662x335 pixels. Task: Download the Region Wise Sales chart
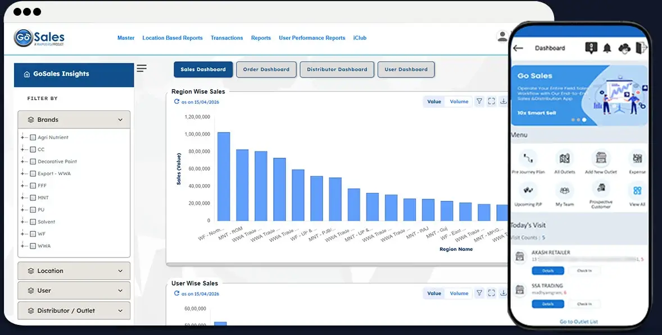click(x=504, y=102)
